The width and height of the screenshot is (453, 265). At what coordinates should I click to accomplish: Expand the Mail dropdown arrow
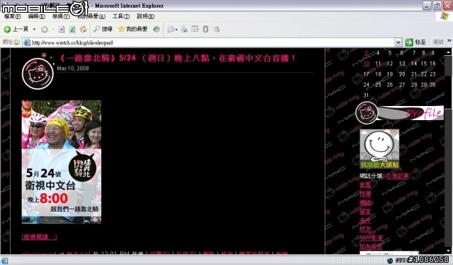176,30
